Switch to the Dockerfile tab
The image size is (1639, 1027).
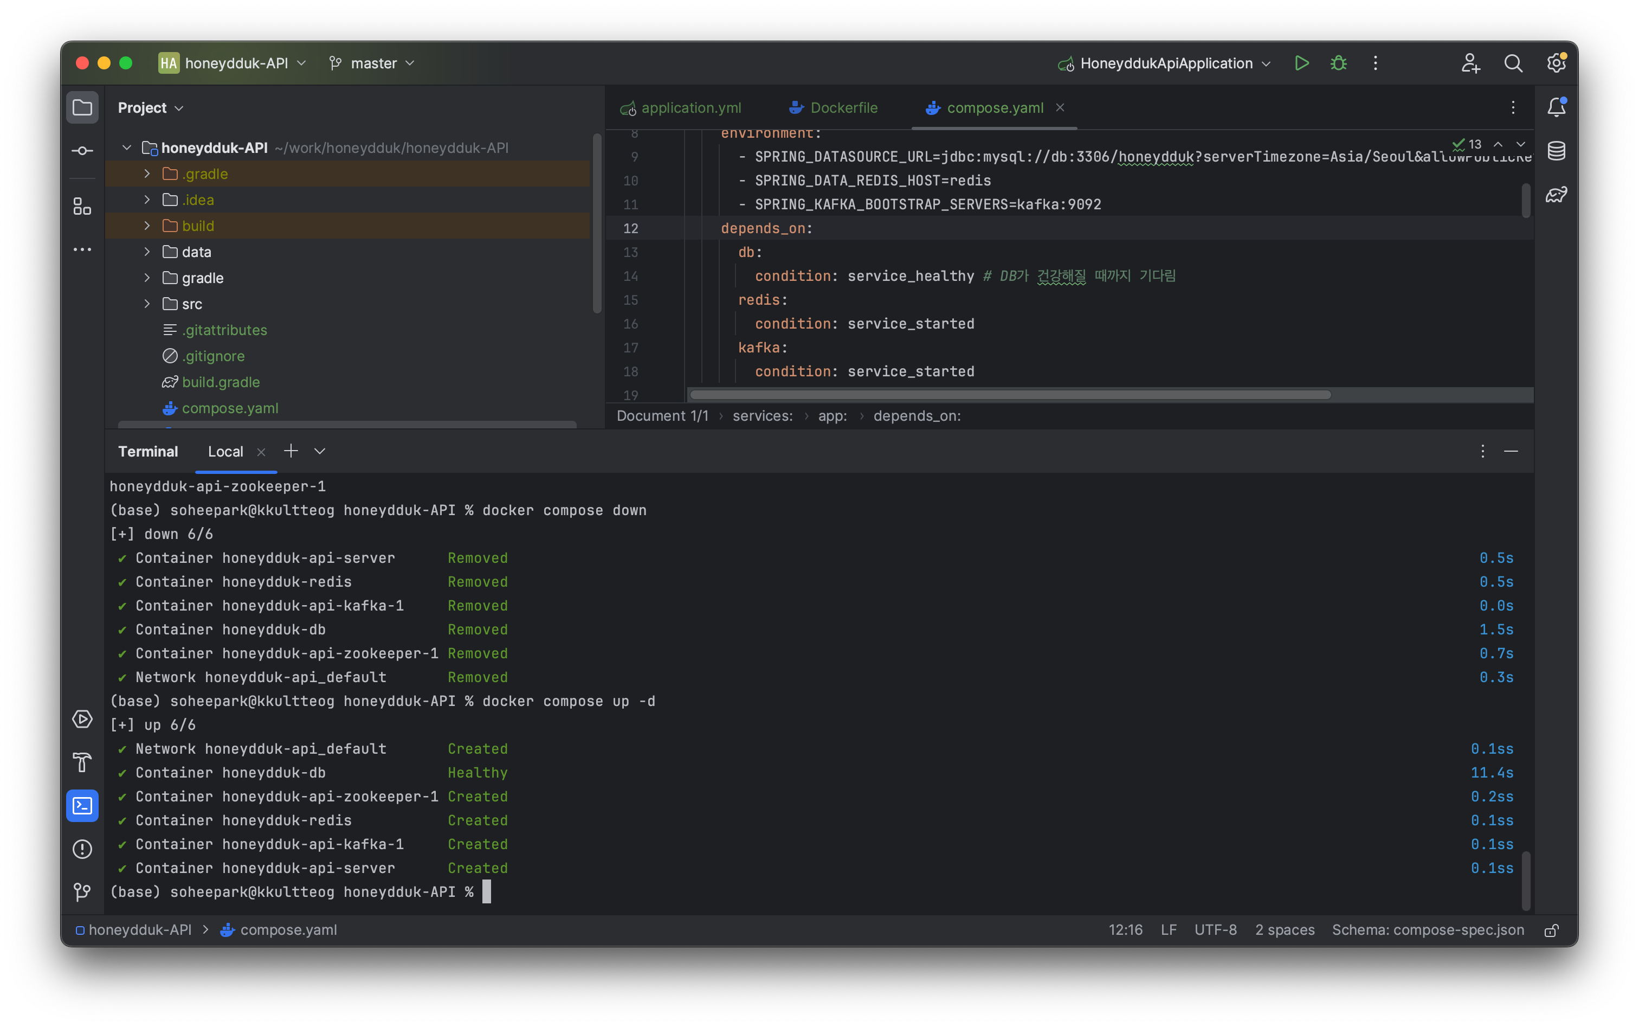pyautogui.click(x=833, y=108)
